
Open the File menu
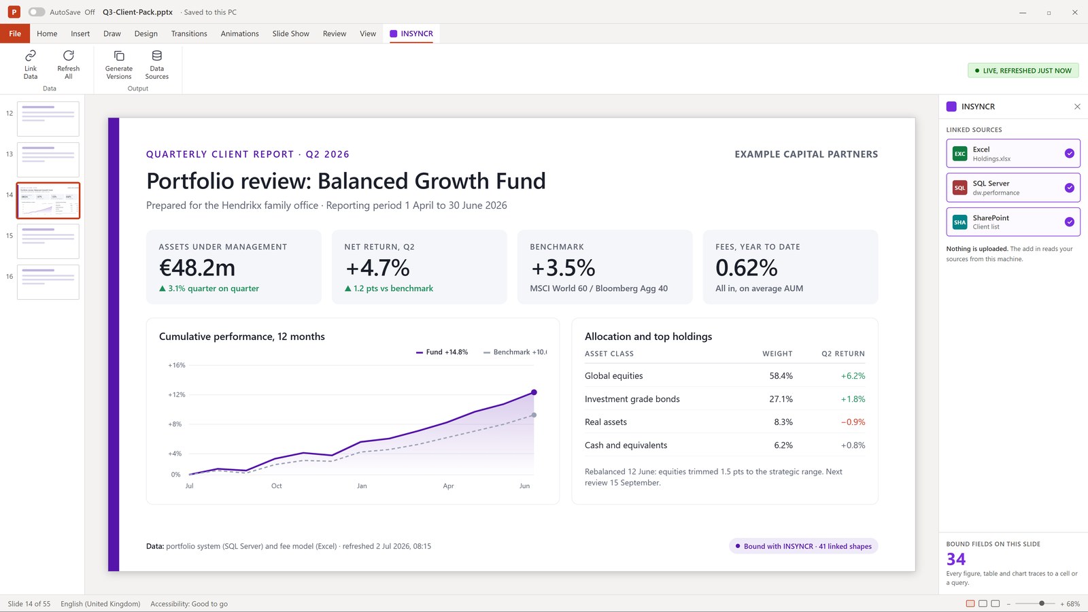15,33
